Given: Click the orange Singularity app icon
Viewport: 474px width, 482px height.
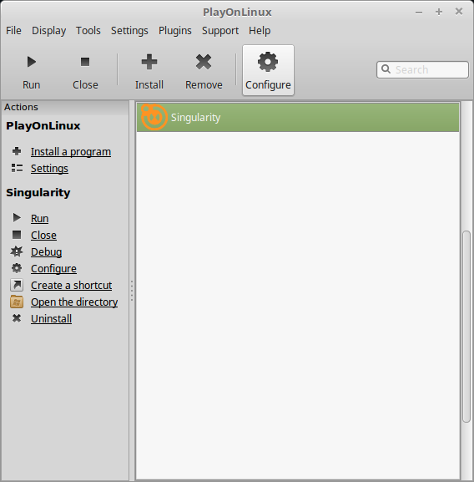Looking at the screenshot, I should (x=154, y=117).
